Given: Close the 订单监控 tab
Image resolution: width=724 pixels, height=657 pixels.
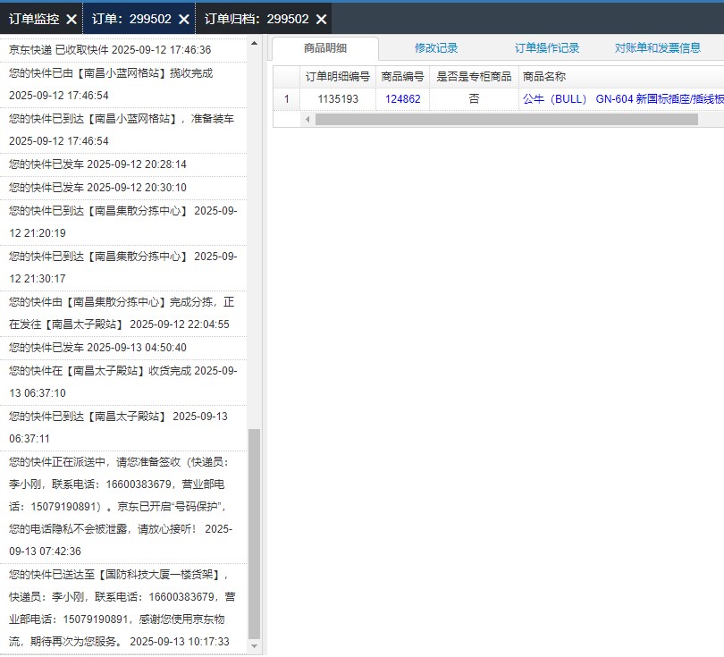Looking at the screenshot, I should [x=72, y=19].
